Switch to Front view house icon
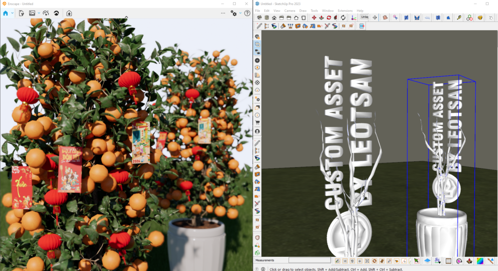The width and height of the screenshot is (498, 271). [274, 18]
